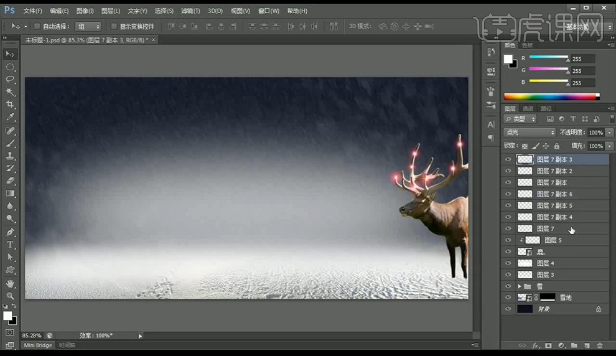Screen dimensions: 616x356
Task: Click the zoom percentage field 85.28%
Action: coord(32,335)
